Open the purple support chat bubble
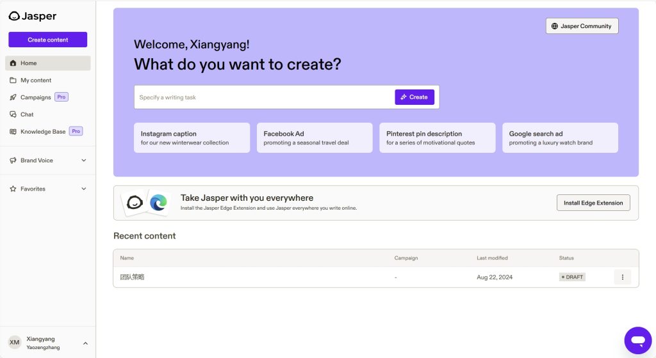656x358 pixels. [x=638, y=341]
